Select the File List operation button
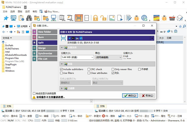 coord(47,59)
